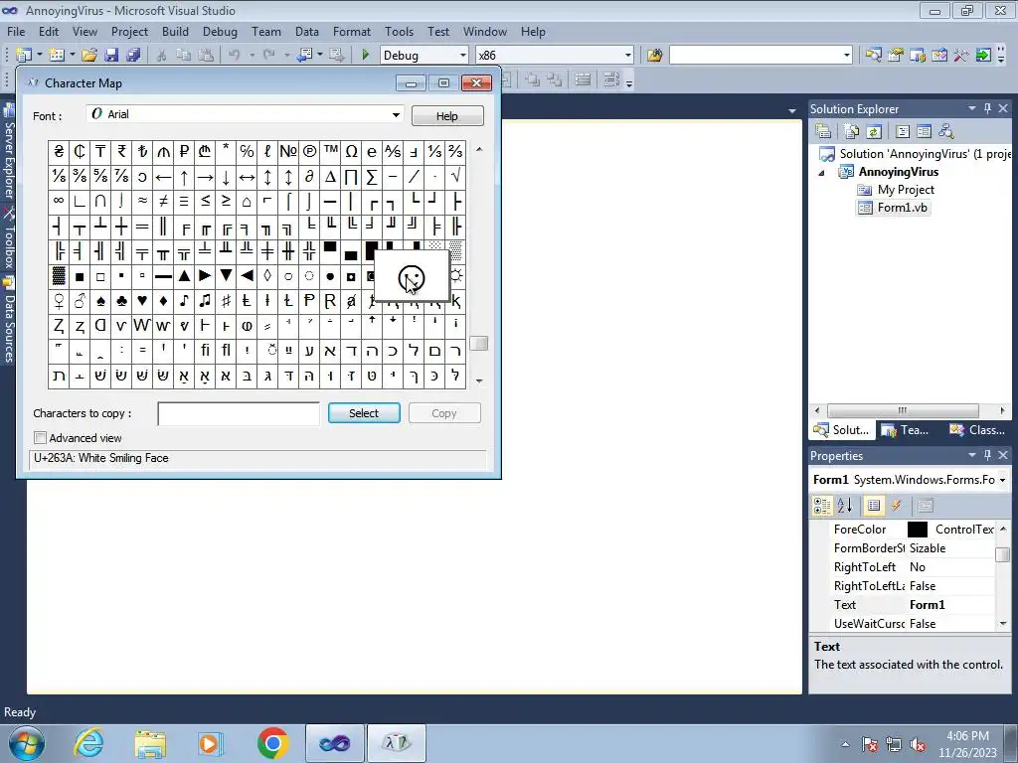Click the Character Map vertical scrollbar thumb
The height and width of the screenshot is (763, 1018).
click(479, 343)
